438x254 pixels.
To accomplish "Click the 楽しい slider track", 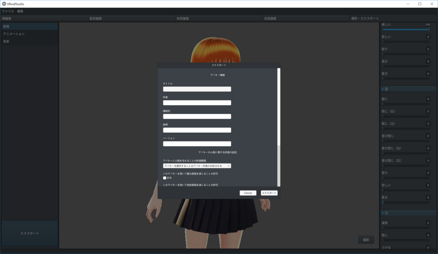I will 406,30.
